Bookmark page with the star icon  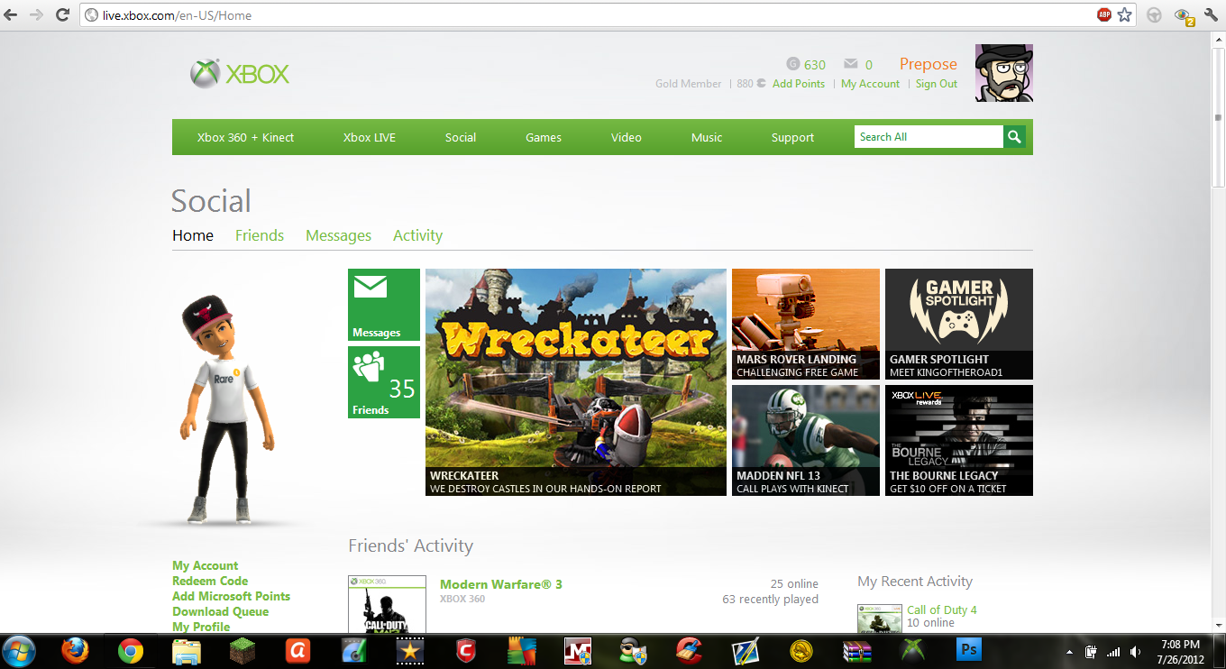click(x=1124, y=15)
